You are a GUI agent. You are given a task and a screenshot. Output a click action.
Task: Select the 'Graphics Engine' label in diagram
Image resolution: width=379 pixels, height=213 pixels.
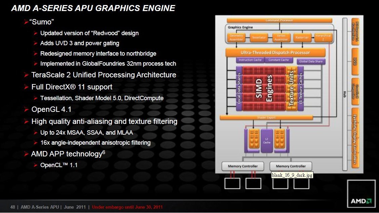coord(240,27)
